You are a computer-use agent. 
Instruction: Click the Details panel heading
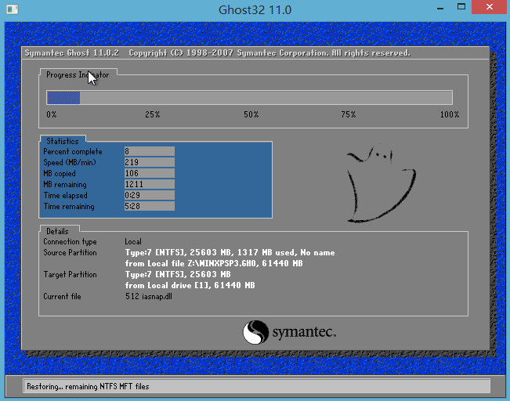(57, 232)
